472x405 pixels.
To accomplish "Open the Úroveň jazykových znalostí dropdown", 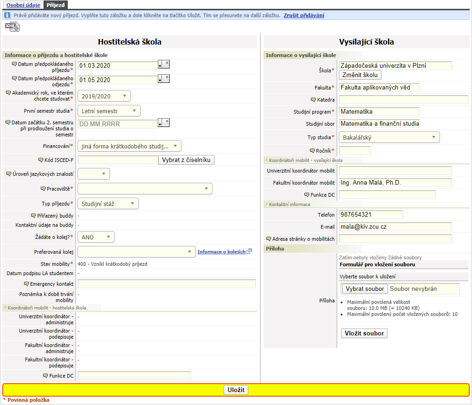I will coord(94,174).
